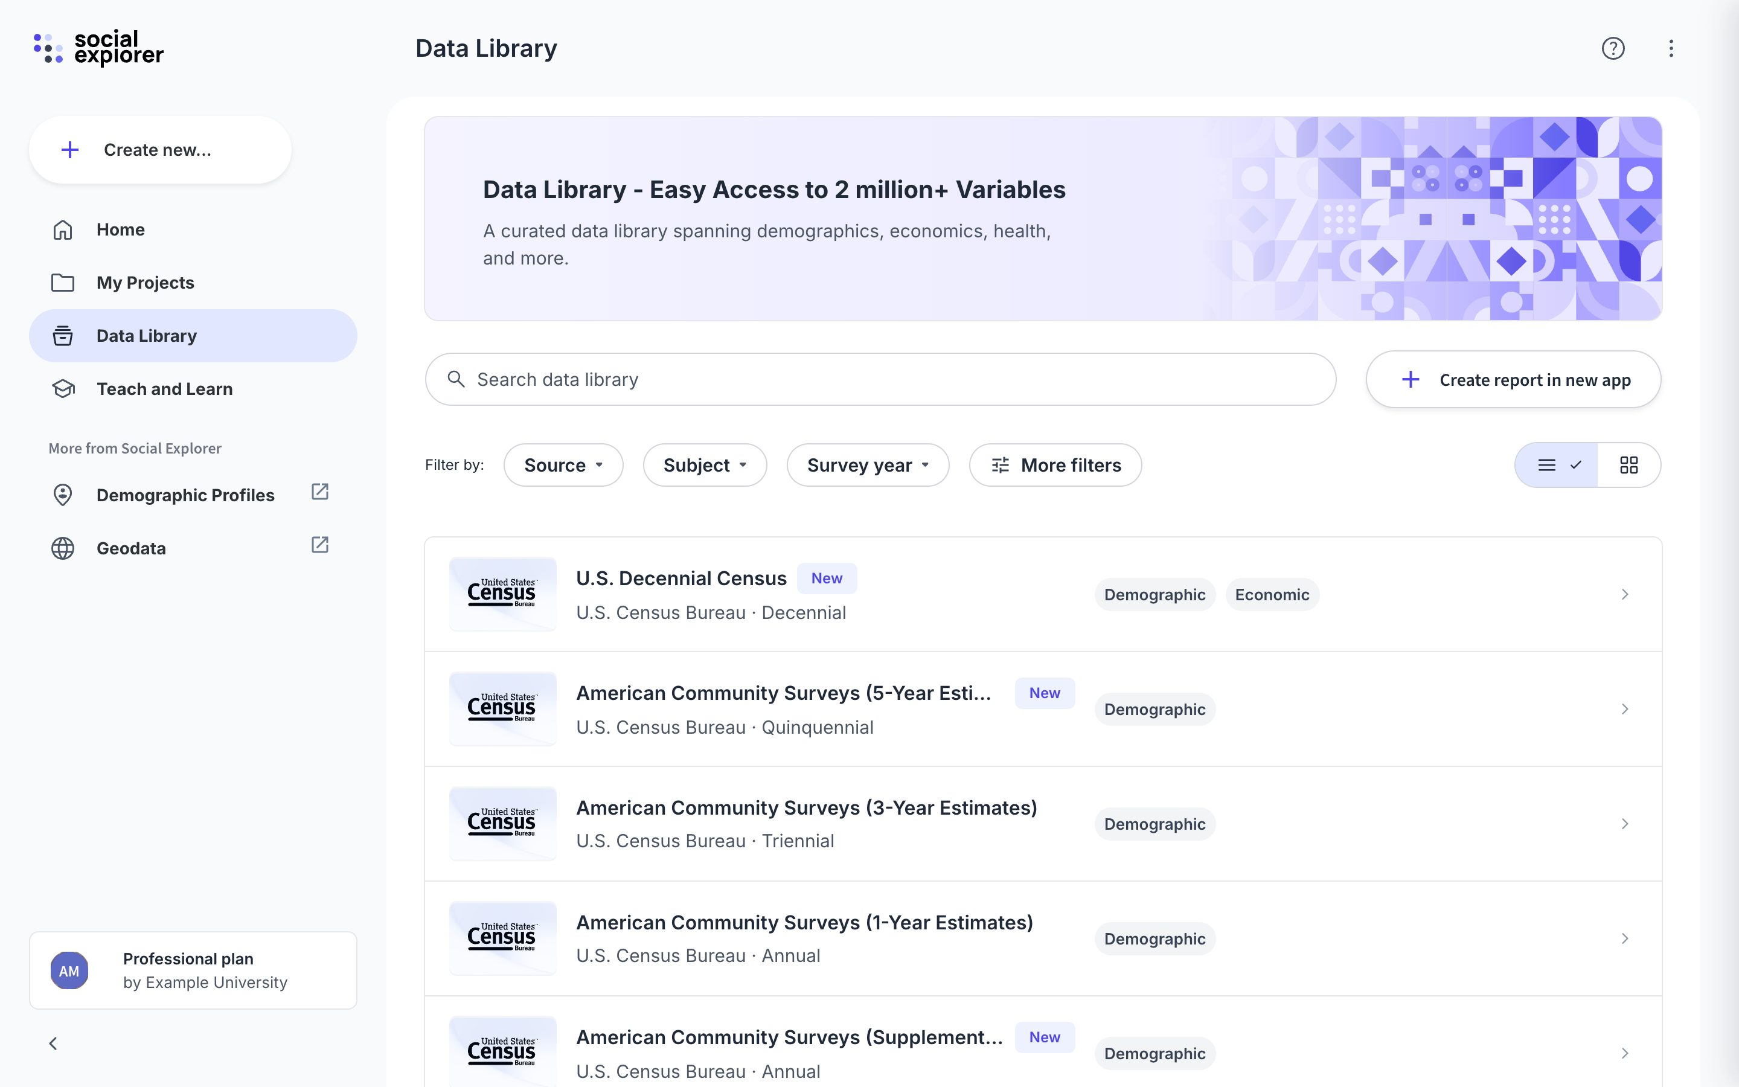Expand the U.S. Decennial Census row chevron
Screen dimensions: 1739x1087
pyautogui.click(x=1625, y=595)
